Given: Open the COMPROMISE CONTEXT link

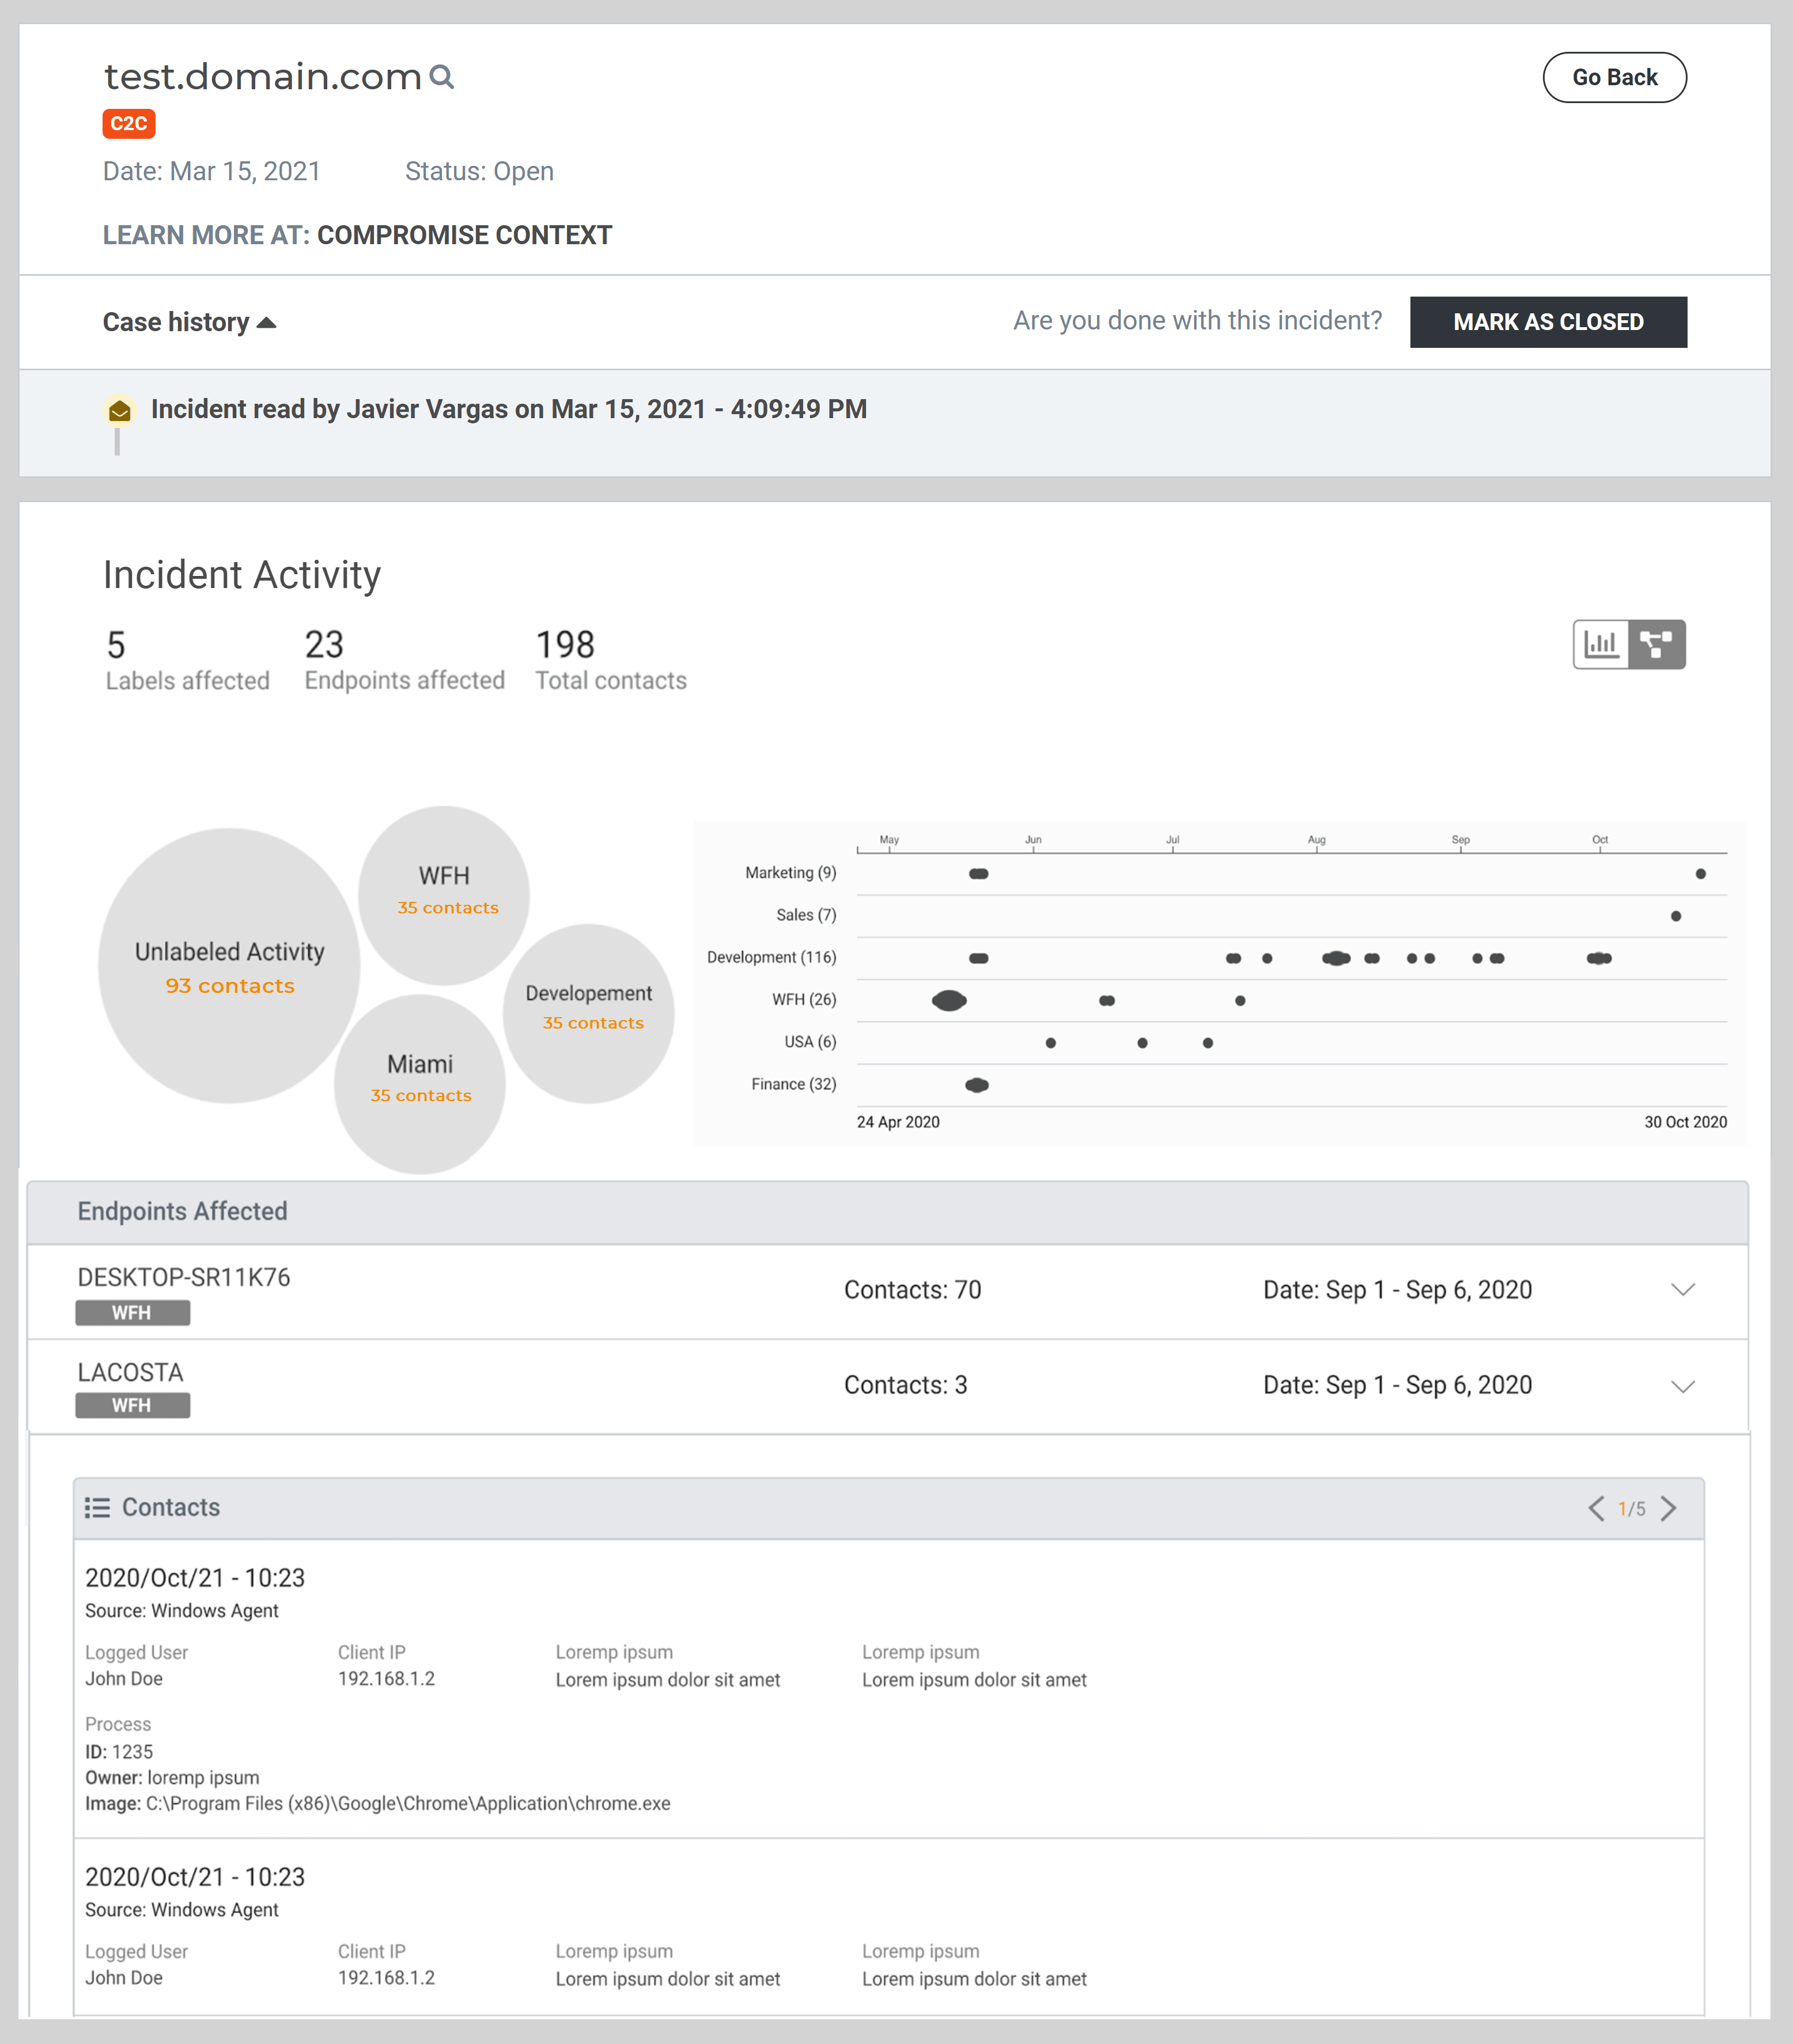Looking at the screenshot, I should 464,235.
